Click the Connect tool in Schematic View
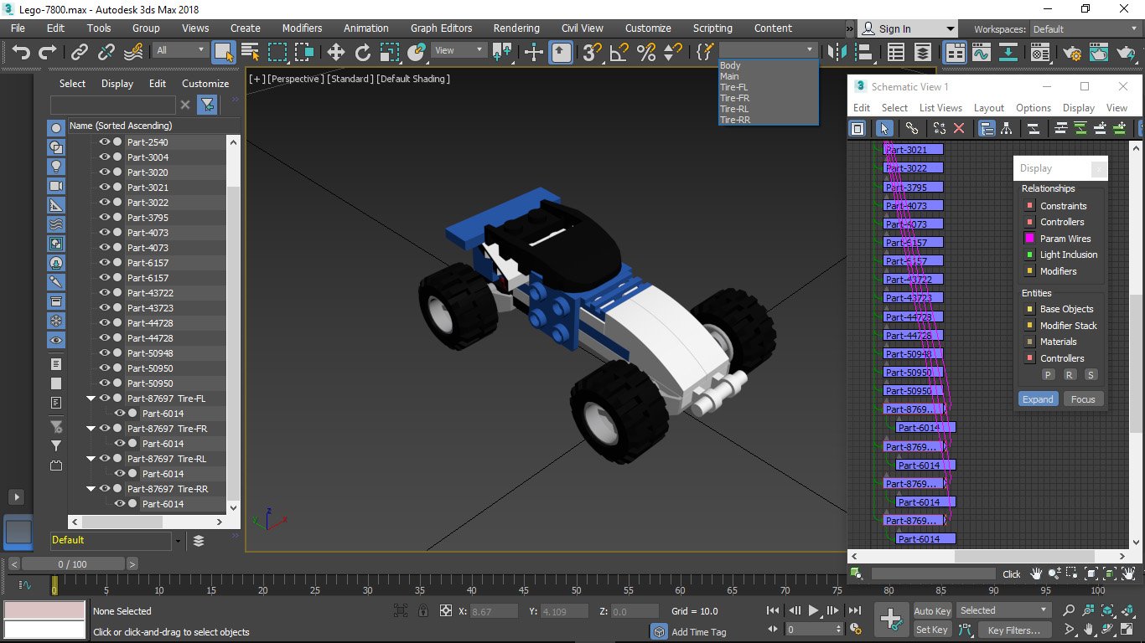Image resolution: width=1145 pixels, height=643 pixels. click(x=913, y=128)
